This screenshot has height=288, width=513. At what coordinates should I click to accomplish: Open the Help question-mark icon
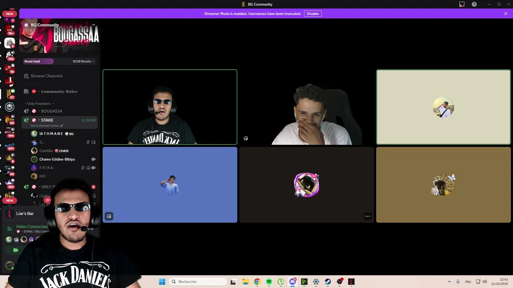click(x=474, y=4)
